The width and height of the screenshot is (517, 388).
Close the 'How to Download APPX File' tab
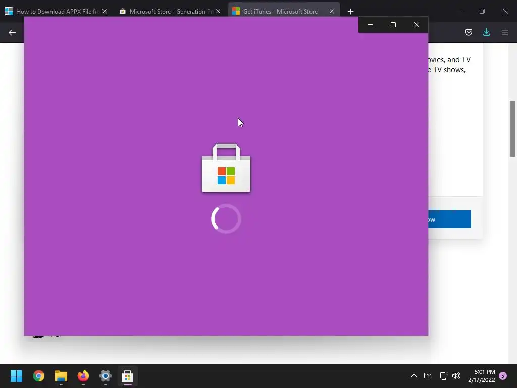[105, 11]
